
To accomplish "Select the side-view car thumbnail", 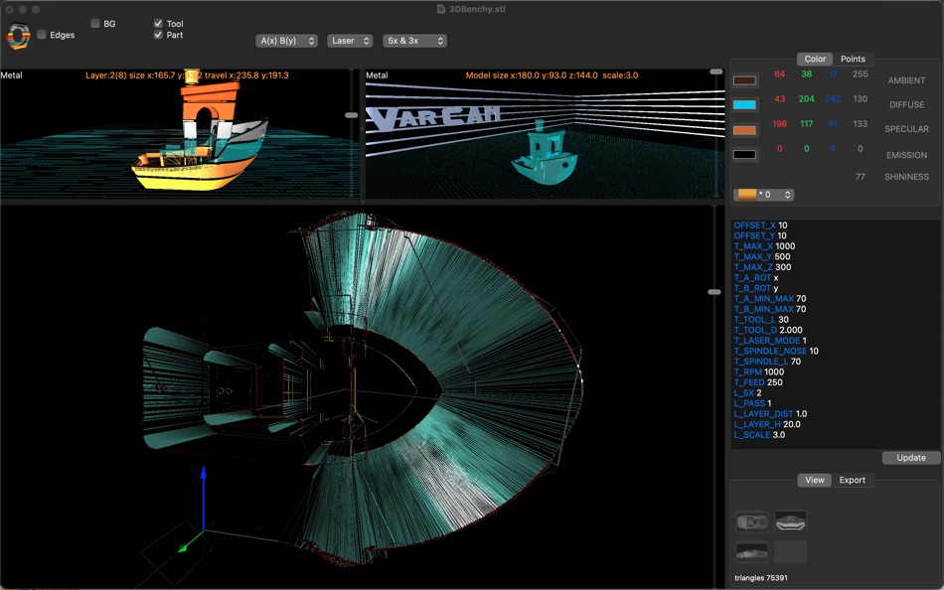I will pyautogui.click(x=751, y=551).
